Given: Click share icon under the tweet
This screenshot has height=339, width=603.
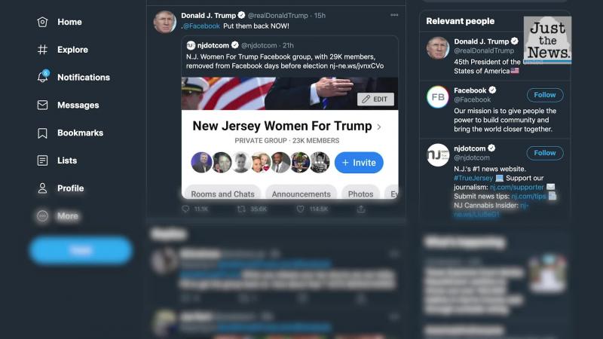Looking at the screenshot, I should 361,209.
